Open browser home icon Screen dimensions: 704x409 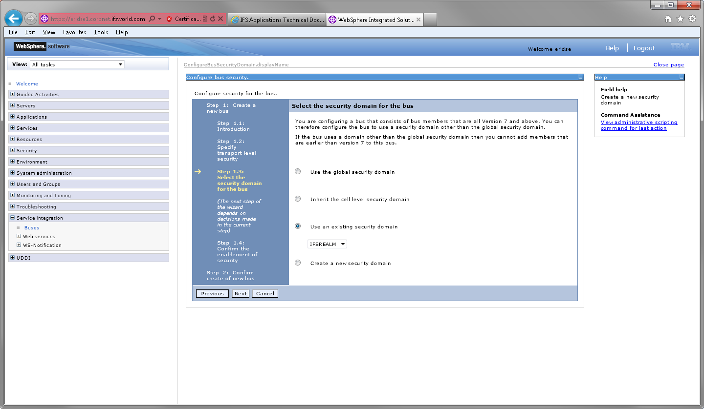click(x=668, y=19)
